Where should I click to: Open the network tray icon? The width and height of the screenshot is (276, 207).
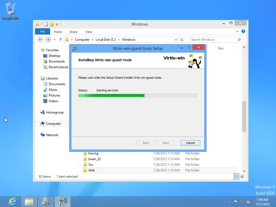click(242, 202)
